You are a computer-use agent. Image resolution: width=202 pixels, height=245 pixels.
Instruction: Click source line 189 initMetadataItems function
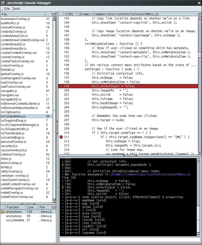pos(113,44)
